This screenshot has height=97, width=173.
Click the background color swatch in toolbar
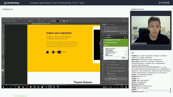4,71
